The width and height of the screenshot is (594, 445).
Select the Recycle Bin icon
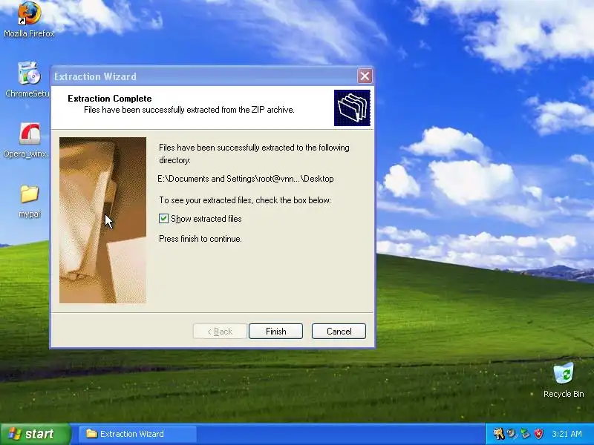[x=564, y=380]
